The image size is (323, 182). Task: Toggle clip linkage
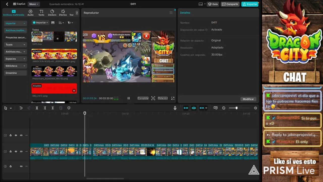coord(202,108)
